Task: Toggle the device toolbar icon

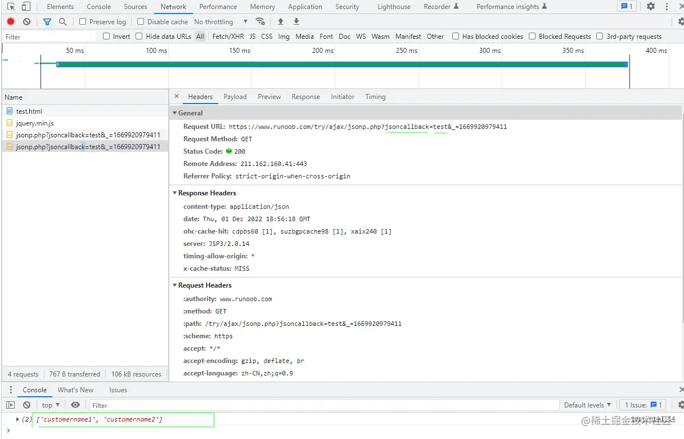Action: pyautogui.click(x=26, y=7)
